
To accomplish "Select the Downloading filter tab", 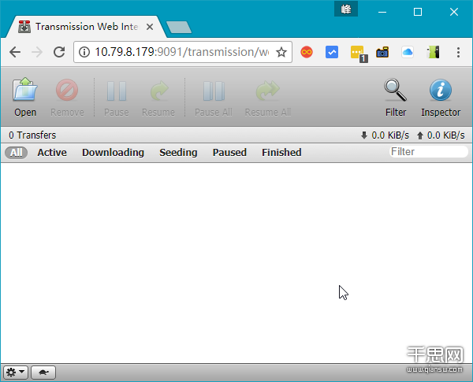I will coord(113,153).
